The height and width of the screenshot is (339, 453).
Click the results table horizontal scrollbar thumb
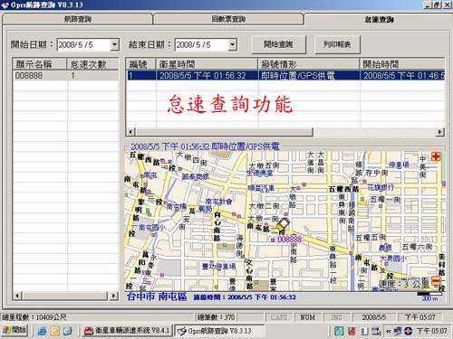pos(225,132)
